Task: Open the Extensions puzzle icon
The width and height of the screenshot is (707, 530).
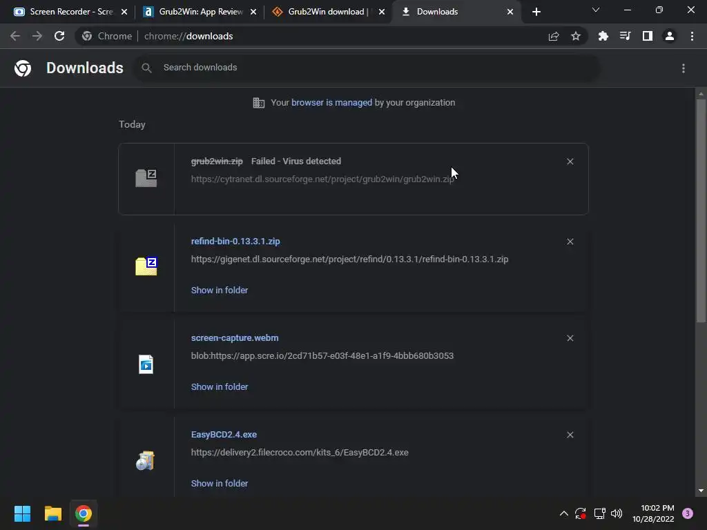Action: click(x=603, y=36)
